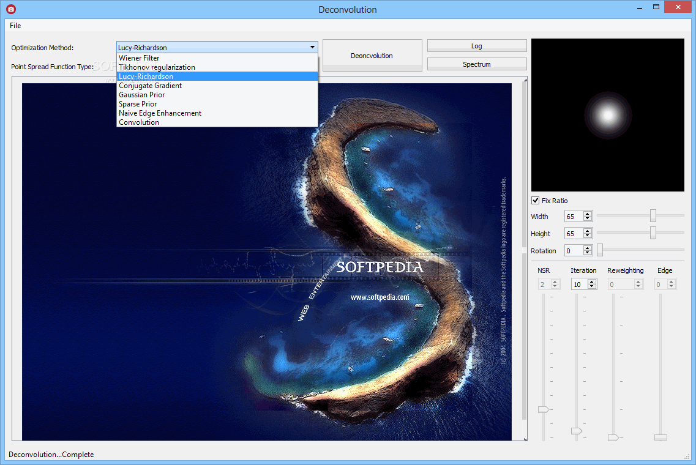Click the Iteration value field
Image resolution: width=696 pixels, height=465 pixels.
579,285
